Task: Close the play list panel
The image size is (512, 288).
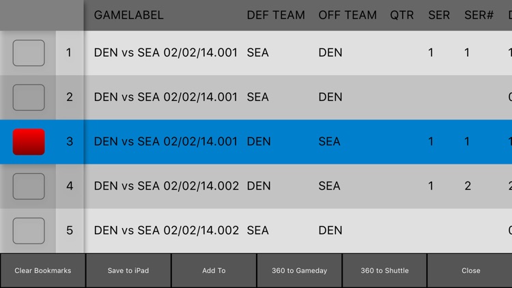Action: (470, 271)
